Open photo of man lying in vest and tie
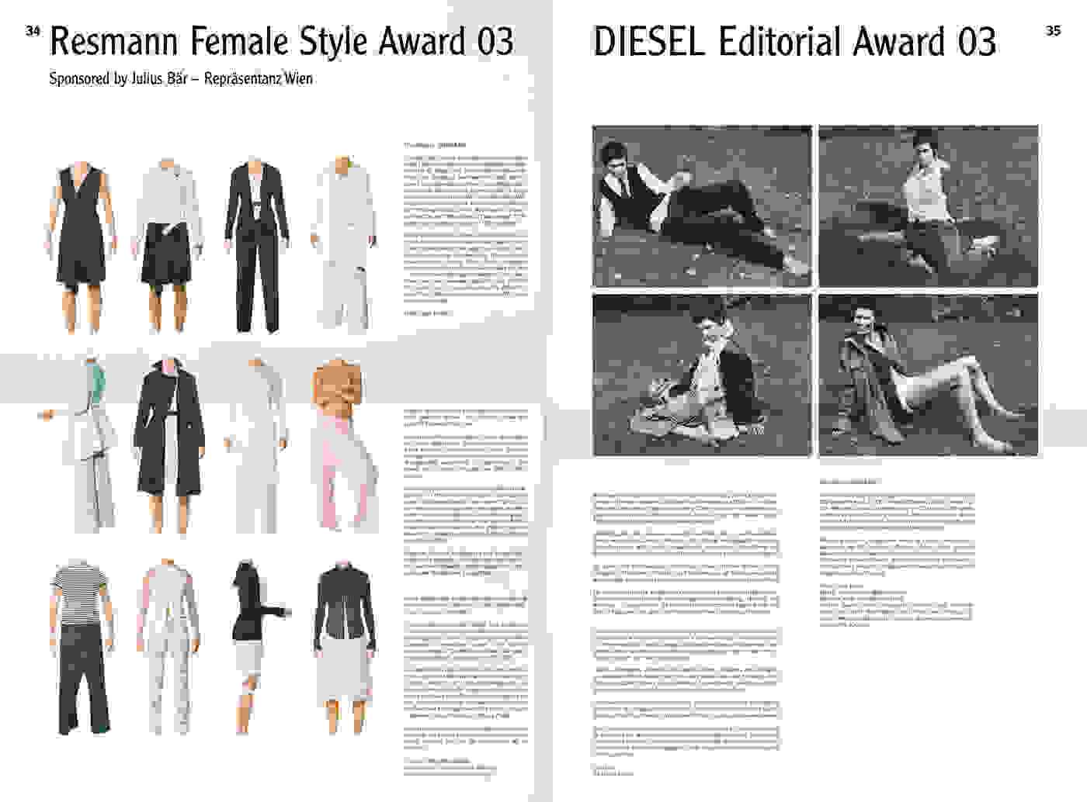Image resolution: width=1087 pixels, height=802 pixels. pyautogui.click(x=702, y=206)
